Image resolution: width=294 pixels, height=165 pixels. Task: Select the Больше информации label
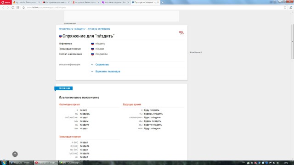click(69, 65)
